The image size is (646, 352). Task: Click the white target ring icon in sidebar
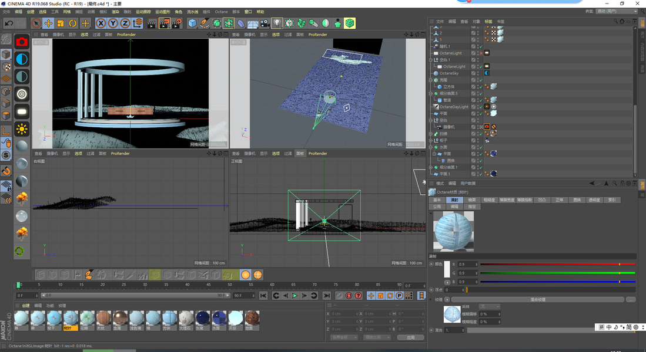(22, 94)
